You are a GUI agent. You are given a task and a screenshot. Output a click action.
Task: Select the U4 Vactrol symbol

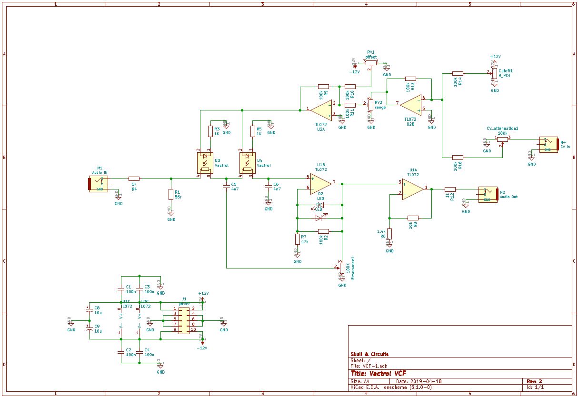247,163
